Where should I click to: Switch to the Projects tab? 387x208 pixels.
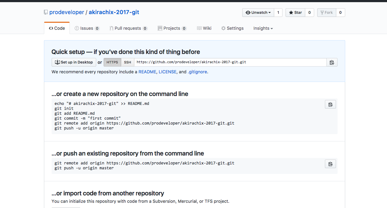172,28
